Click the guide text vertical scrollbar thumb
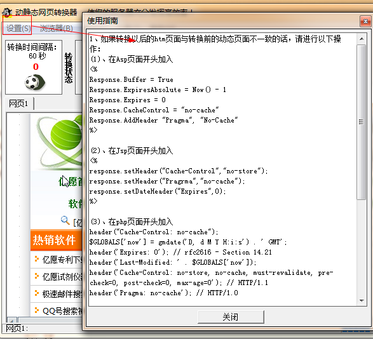This screenshot has height=339, width=373. 362,122
